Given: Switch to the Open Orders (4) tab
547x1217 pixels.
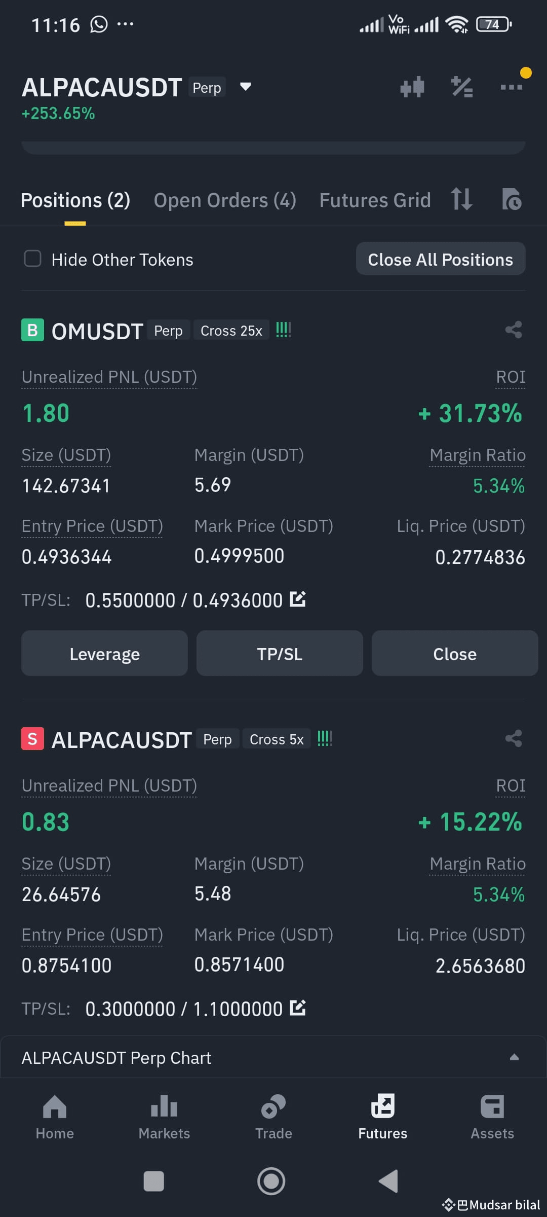Looking at the screenshot, I should coord(225,200).
